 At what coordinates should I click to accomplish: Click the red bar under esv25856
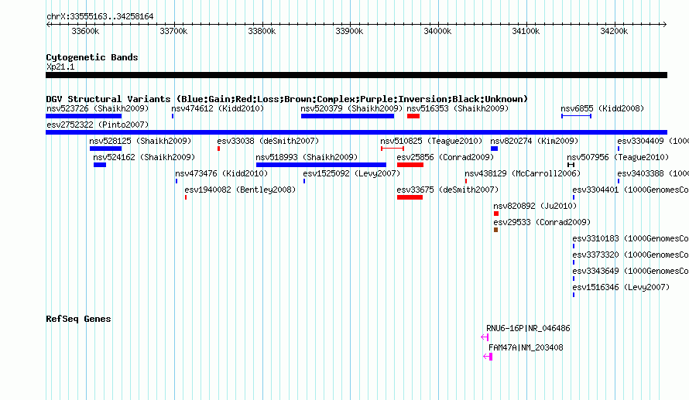click(410, 165)
